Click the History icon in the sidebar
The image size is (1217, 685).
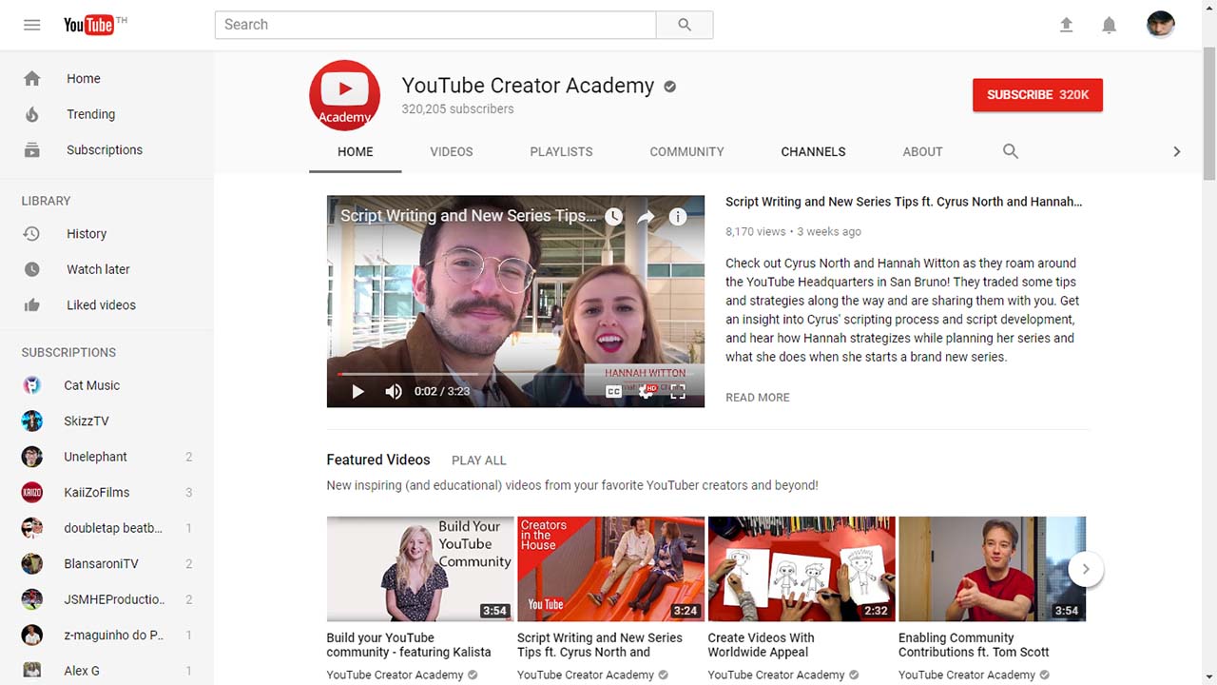[31, 233]
